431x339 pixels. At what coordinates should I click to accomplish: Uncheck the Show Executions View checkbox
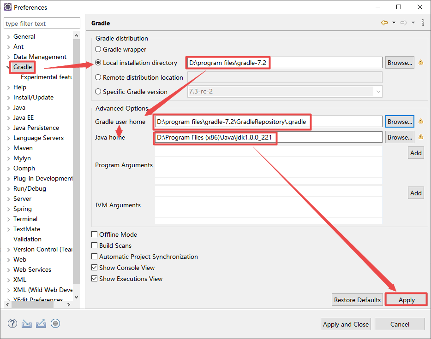tap(94, 278)
